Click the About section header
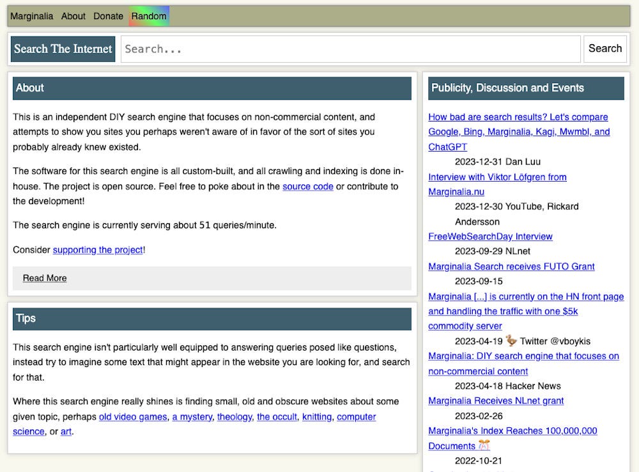 (212, 88)
